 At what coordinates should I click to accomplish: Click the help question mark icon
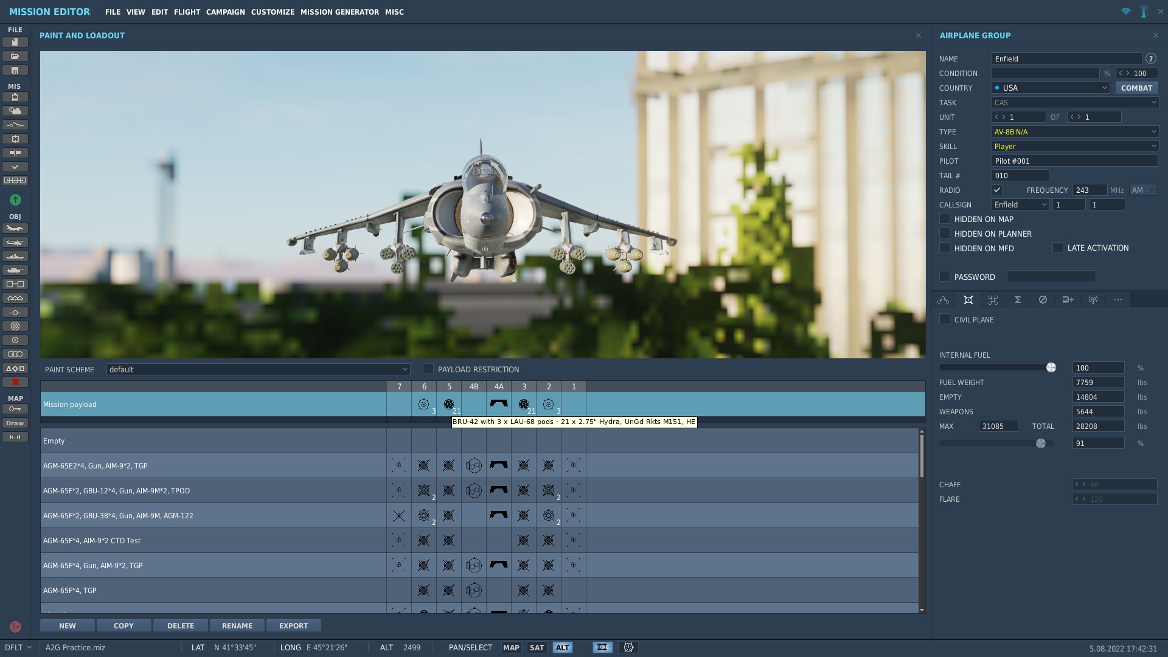click(x=1151, y=59)
